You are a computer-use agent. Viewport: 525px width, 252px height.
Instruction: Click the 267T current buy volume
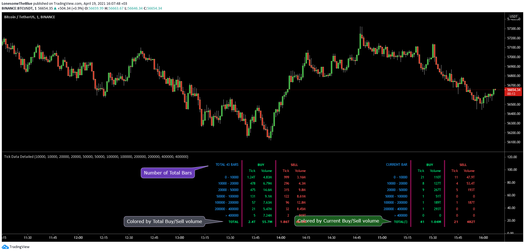pos(437,190)
